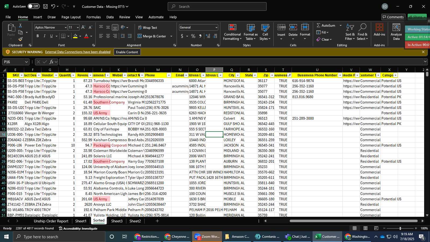The image size is (430, 242).
Task: Apply Bold formatting
Action: 38,36
